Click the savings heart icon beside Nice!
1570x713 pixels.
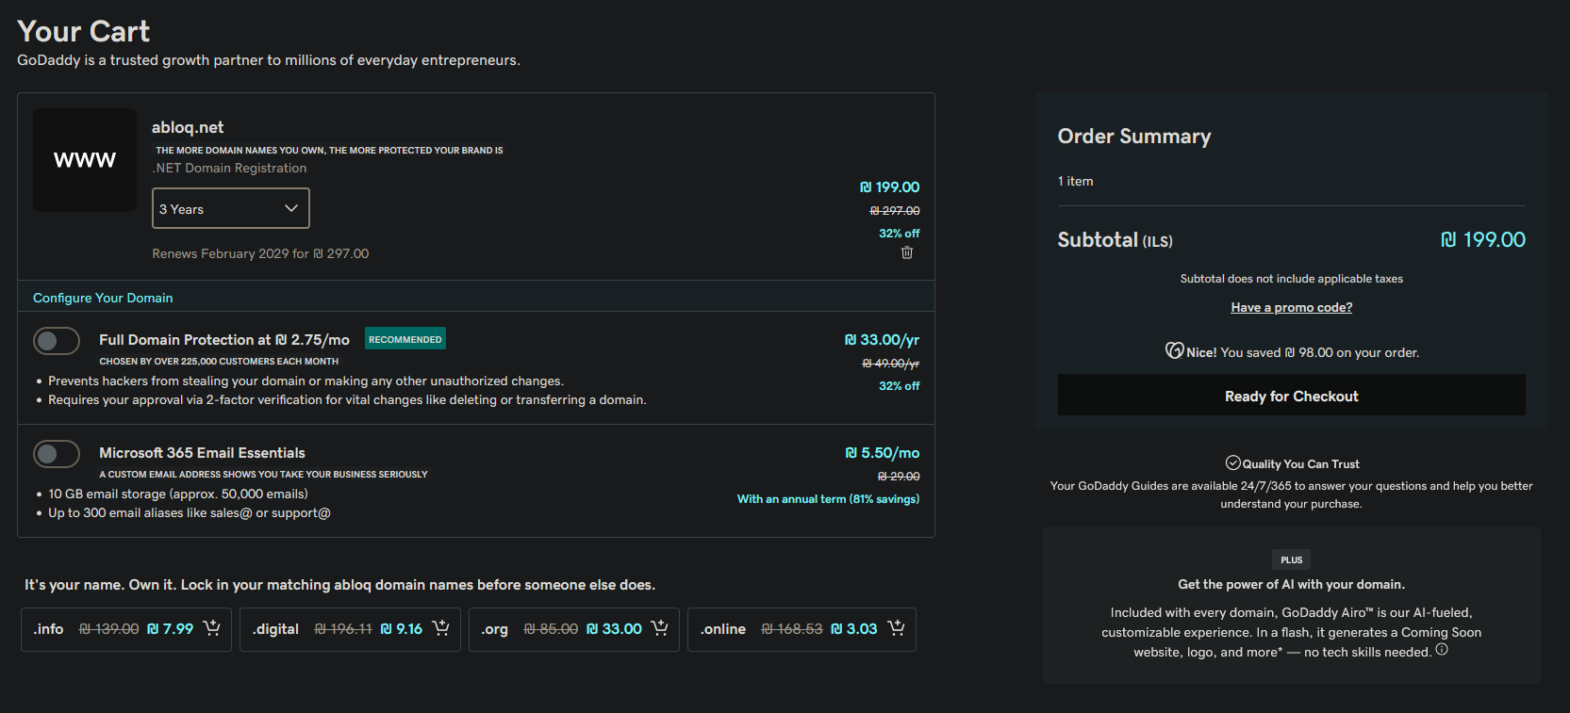pos(1174,351)
